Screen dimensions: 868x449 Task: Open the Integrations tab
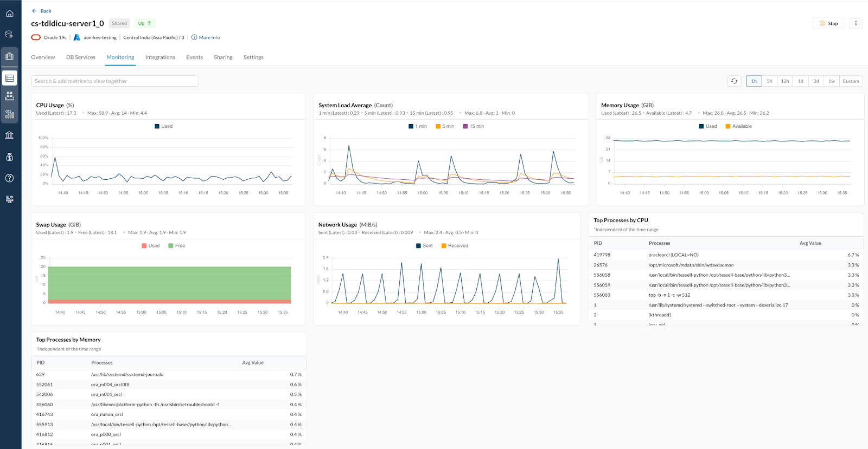160,57
